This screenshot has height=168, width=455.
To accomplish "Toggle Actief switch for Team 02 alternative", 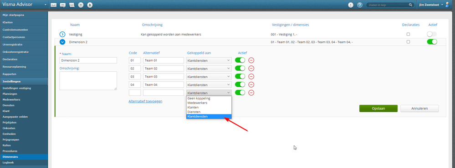I will (240, 68).
